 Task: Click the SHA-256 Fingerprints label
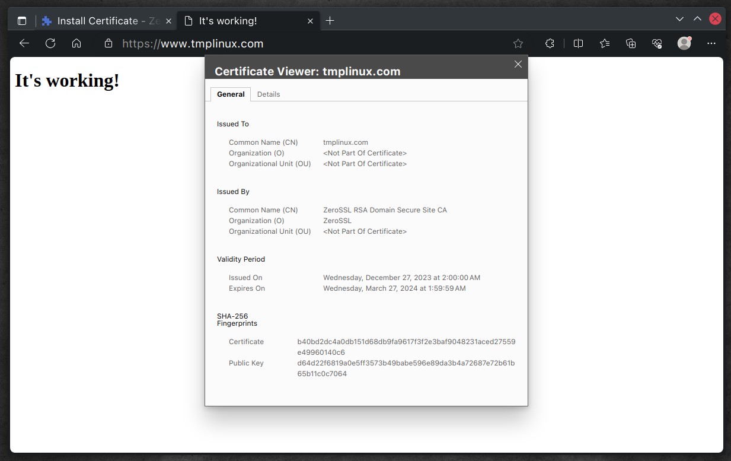pyautogui.click(x=237, y=320)
